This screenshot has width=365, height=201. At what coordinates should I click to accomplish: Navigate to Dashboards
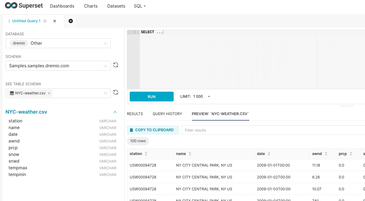(x=62, y=6)
